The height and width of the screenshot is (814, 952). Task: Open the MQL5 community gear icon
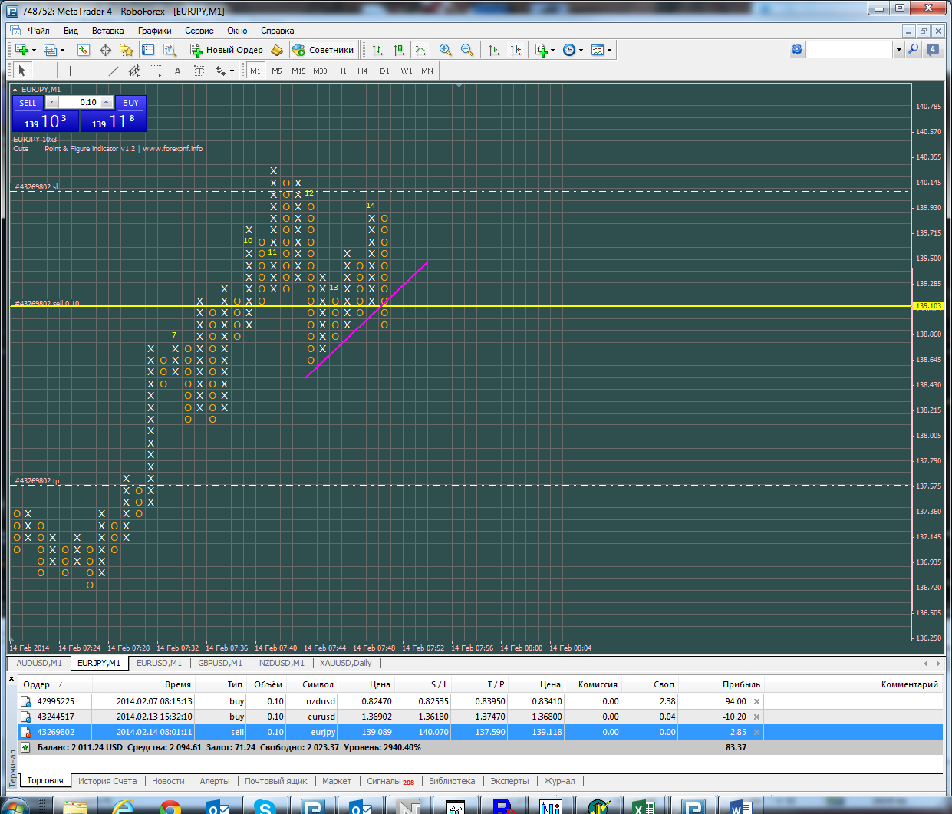coord(797,49)
